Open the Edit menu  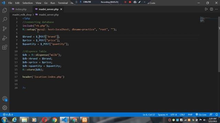(17, 3)
